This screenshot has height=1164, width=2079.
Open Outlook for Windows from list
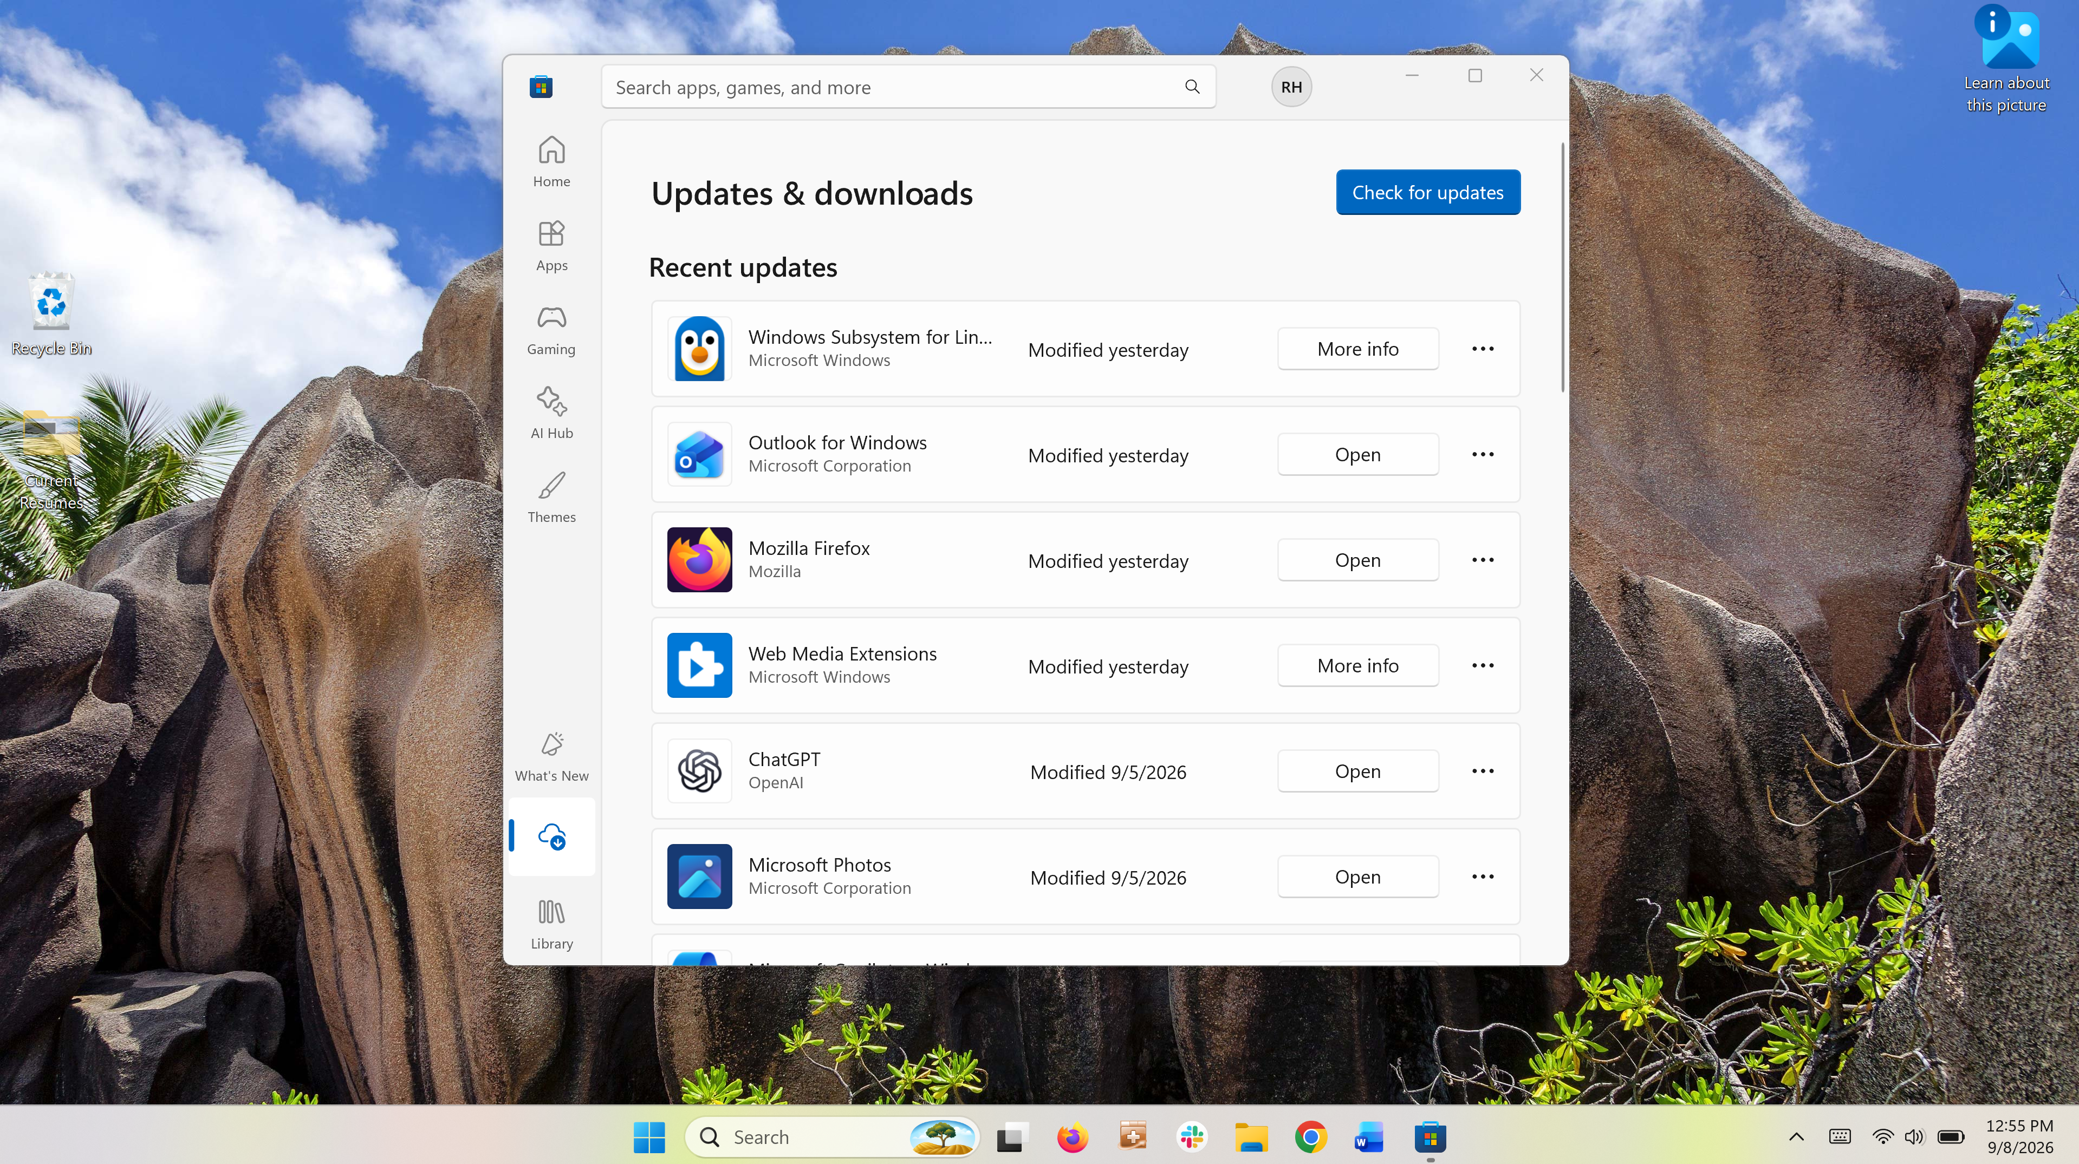pyautogui.click(x=1357, y=454)
